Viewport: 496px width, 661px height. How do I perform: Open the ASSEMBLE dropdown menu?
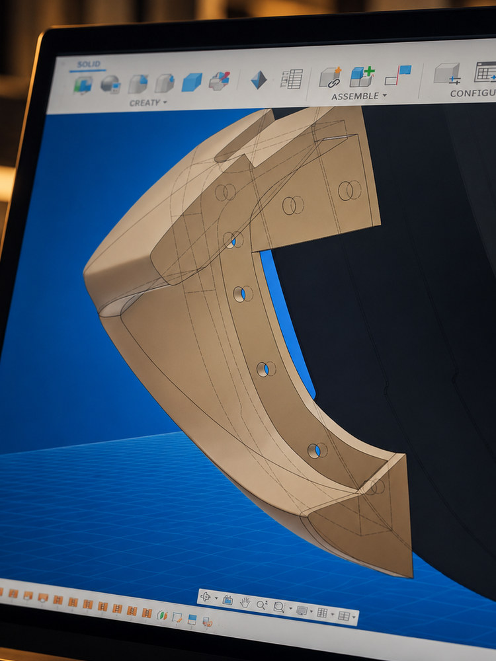pos(359,96)
